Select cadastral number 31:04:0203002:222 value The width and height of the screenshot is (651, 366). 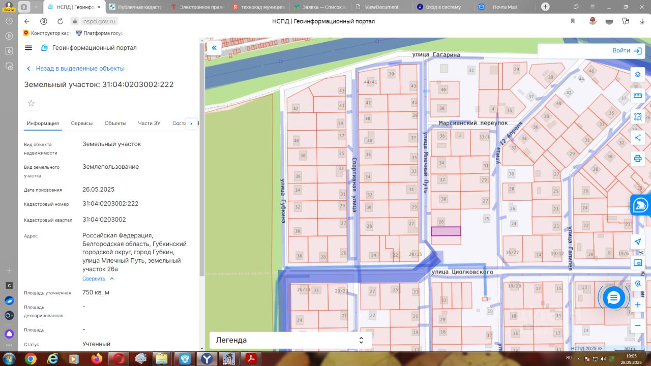[110, 204]
